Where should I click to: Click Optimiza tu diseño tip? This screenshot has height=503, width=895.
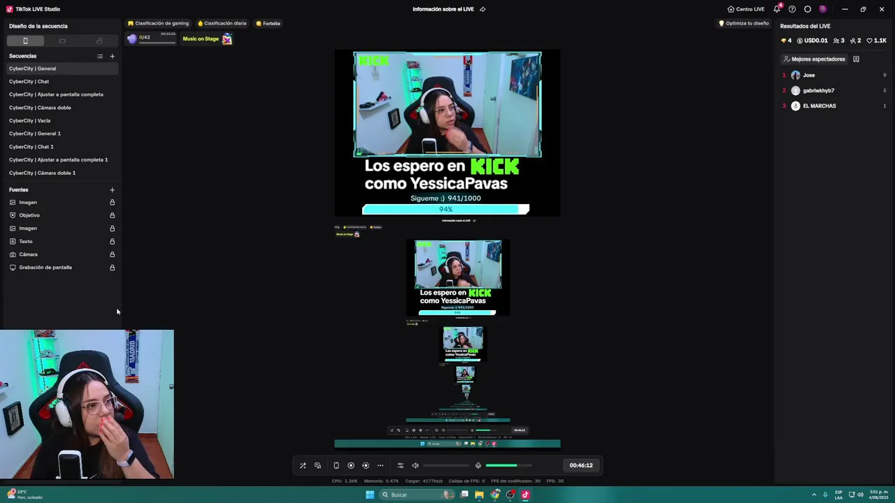click(x=744, y=23)
